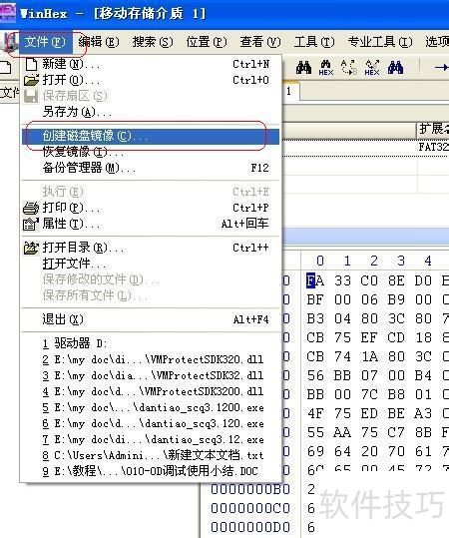Click hex byte FA in first row
The image size is (449, 538).
tap(315, 281)
